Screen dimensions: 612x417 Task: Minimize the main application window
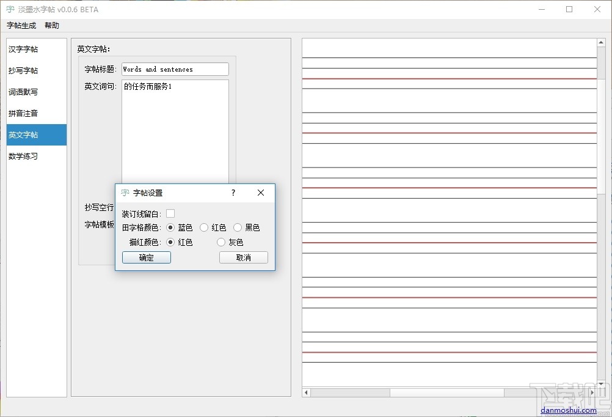pos(541,9)
